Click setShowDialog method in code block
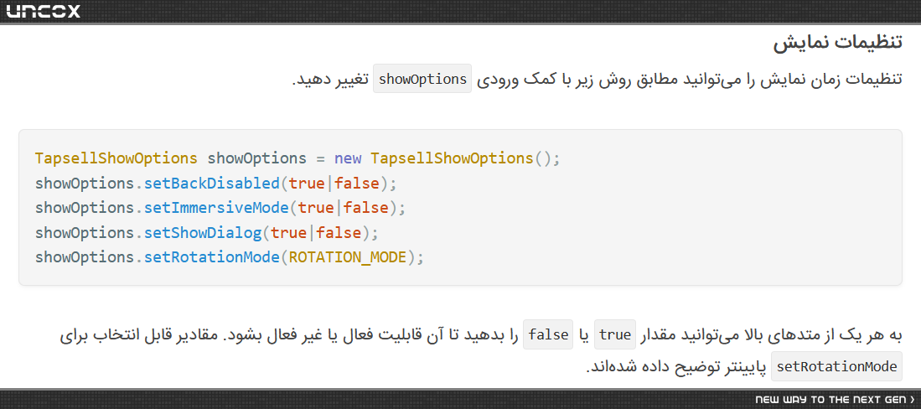The width and height of the screenshot is (921, 409). coord(203,233)
